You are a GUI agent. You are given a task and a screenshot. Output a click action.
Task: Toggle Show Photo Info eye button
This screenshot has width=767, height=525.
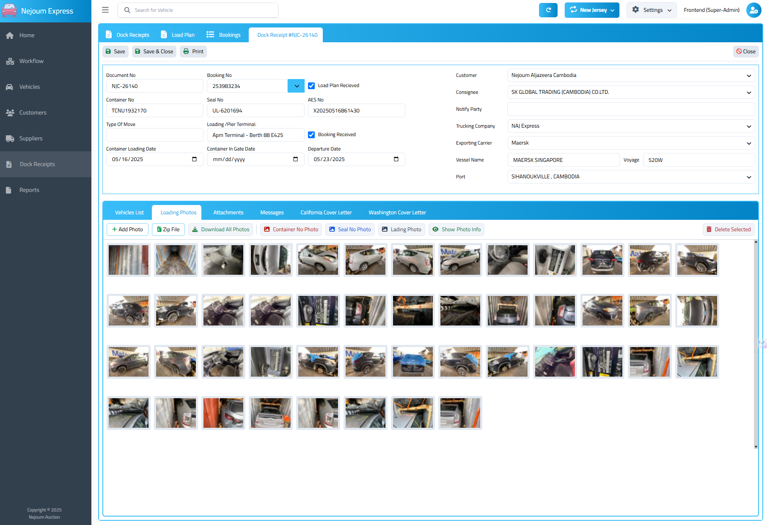(x=456, y=230)
